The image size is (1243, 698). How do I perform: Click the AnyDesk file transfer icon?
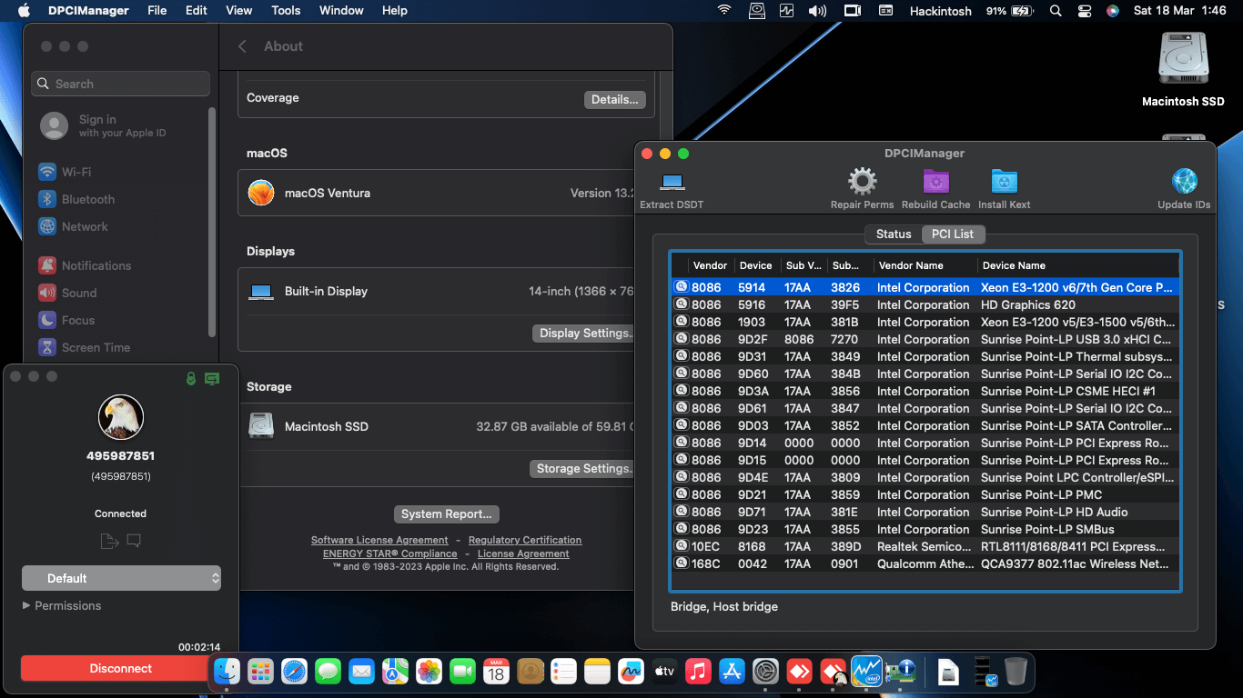109,542
